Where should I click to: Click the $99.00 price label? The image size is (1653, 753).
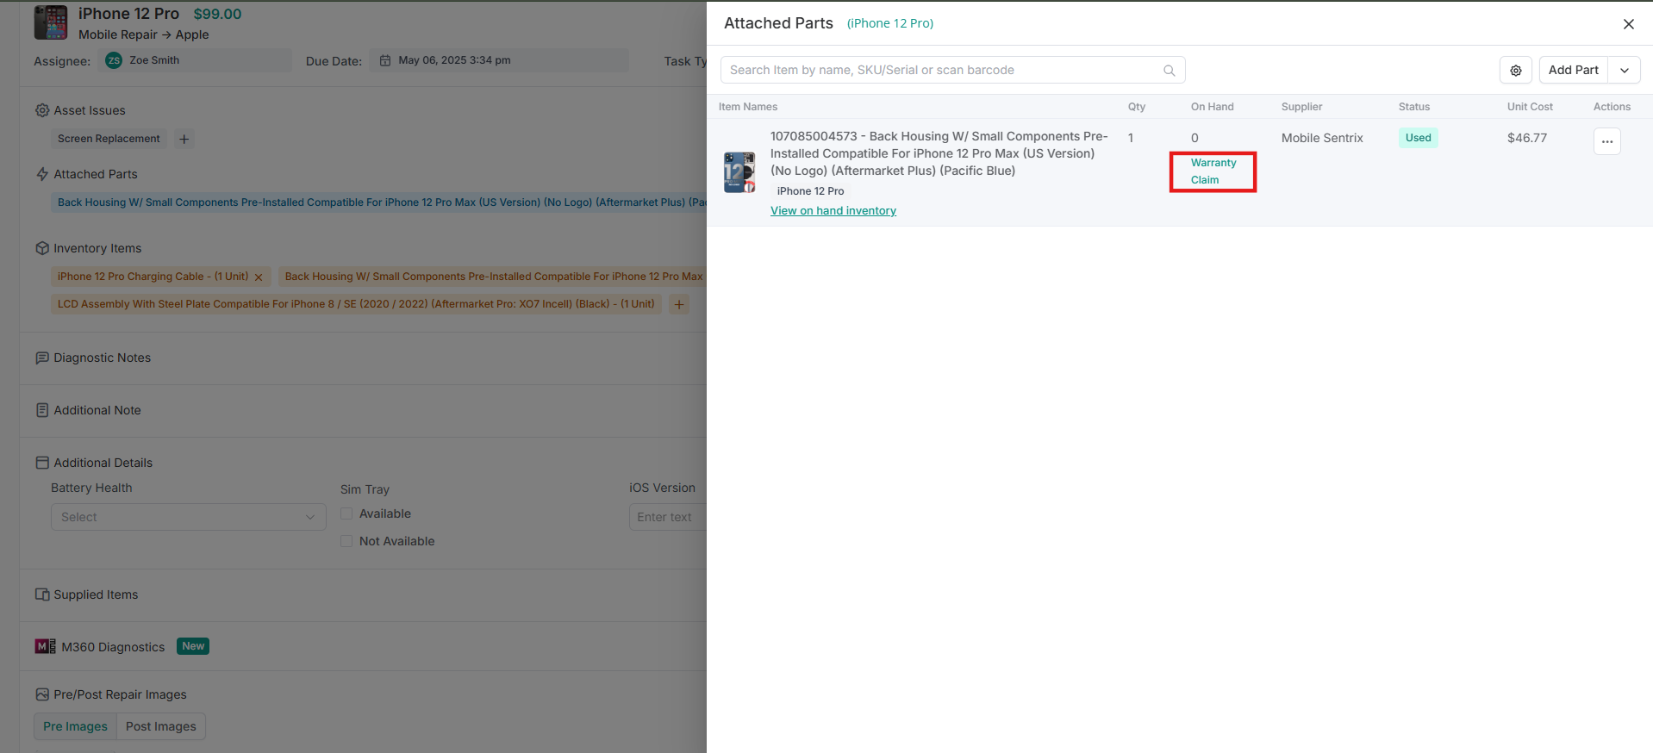217,14
